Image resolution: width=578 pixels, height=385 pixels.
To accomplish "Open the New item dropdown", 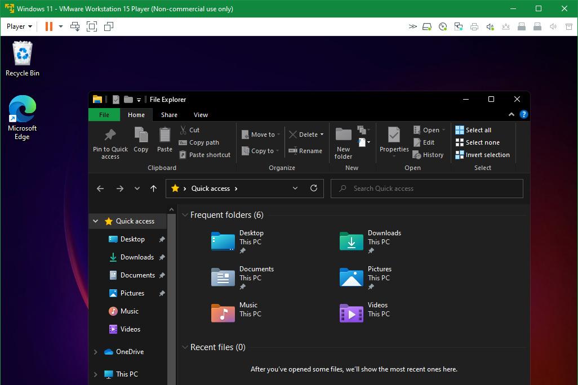I will click(363, 142).
